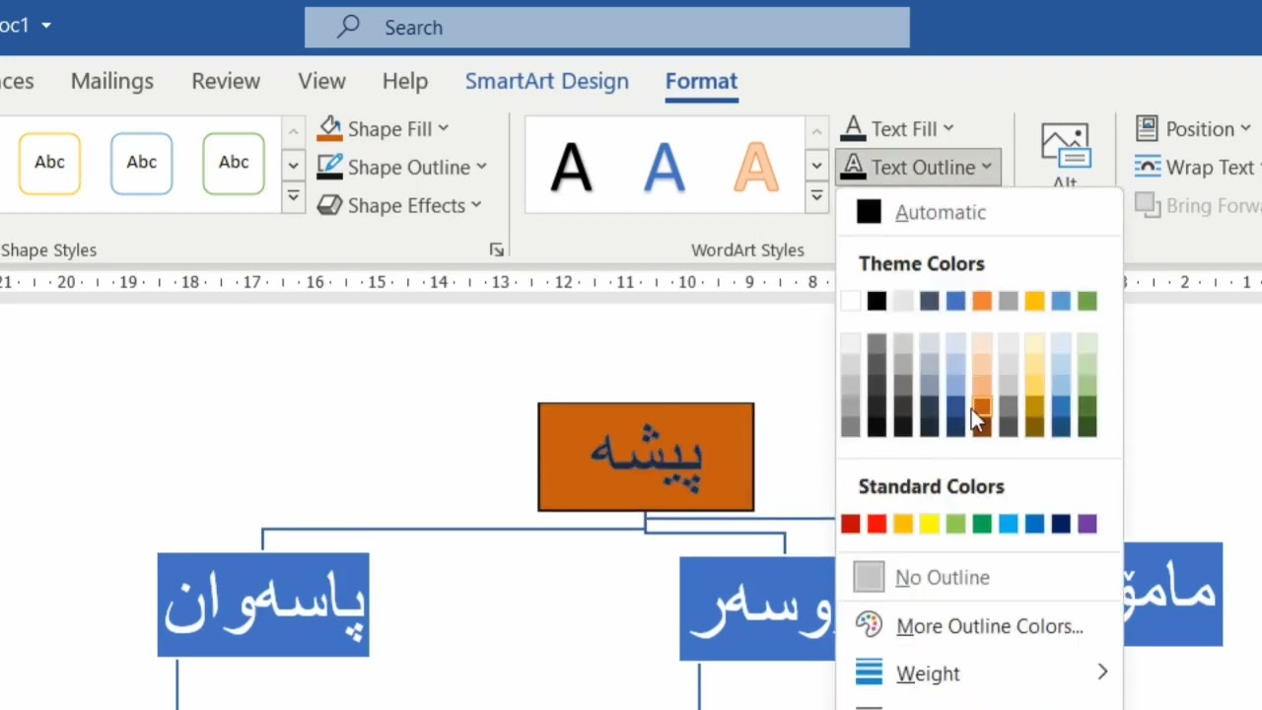Open the Review tab
The image size is (1262, 710).
(226, 82)
